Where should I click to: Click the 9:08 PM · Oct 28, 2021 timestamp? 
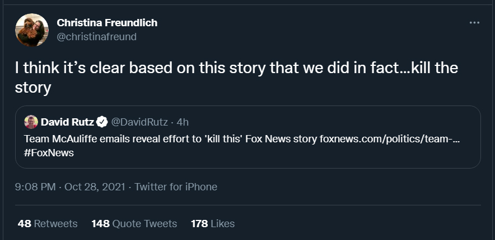70,187
